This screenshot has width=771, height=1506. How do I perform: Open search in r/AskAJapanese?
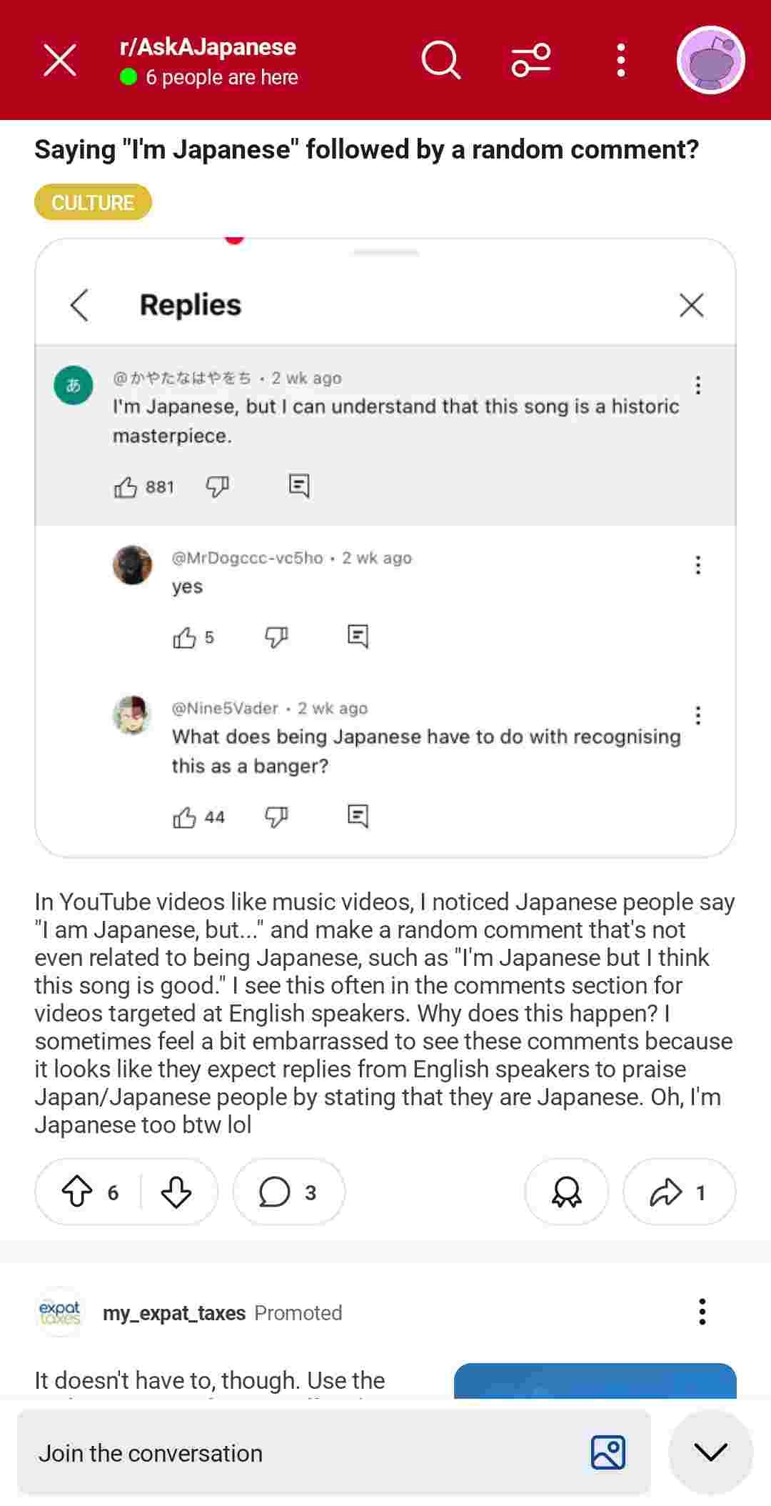click(440, 59)
